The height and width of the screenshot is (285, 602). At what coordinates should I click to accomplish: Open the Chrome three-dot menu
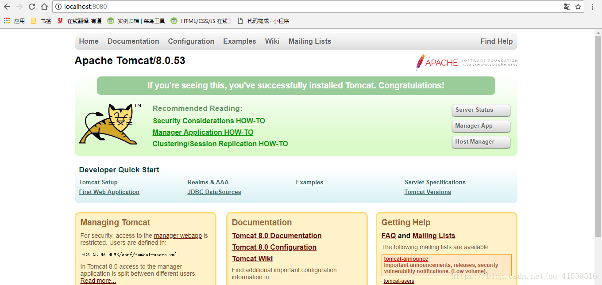593,7
